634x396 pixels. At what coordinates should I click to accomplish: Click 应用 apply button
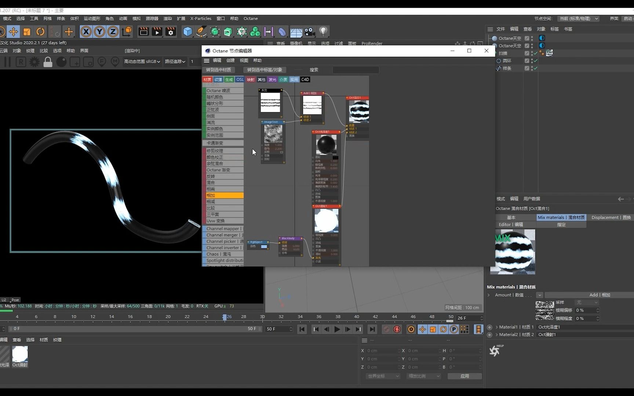[x=465, y=376]
